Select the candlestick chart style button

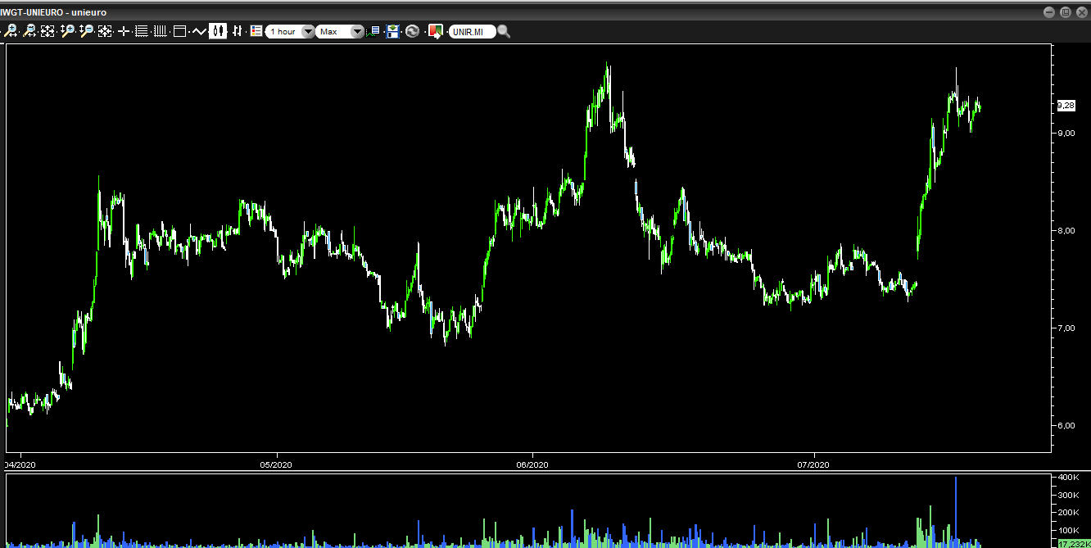coord(218,31)
